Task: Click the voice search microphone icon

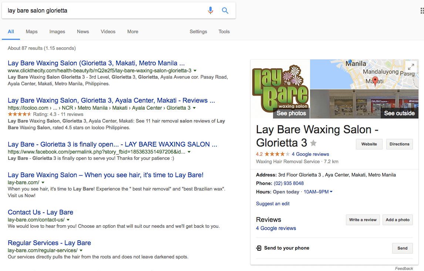Action: [211, 11]
